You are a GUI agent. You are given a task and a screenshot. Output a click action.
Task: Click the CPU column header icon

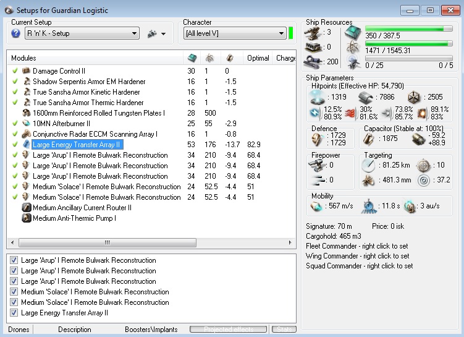[x=192, y=58]
